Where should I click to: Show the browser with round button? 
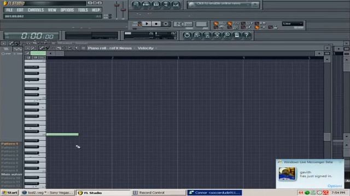(x=166, y=4)
